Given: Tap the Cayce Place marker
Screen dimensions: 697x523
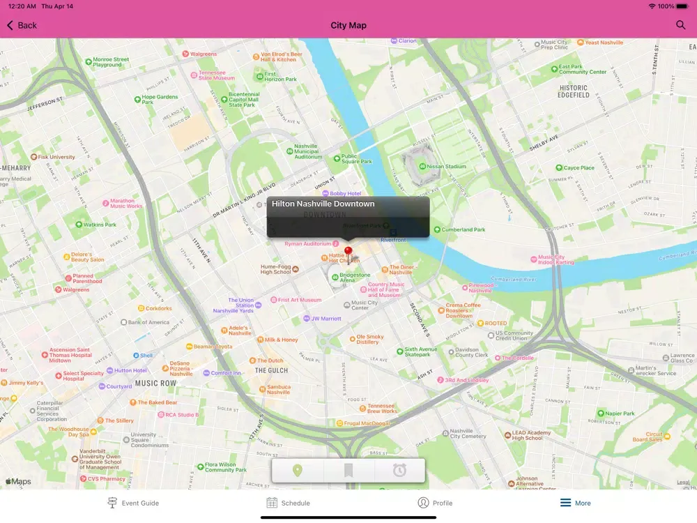Looking at the screenshot, I should coord(559,167).
